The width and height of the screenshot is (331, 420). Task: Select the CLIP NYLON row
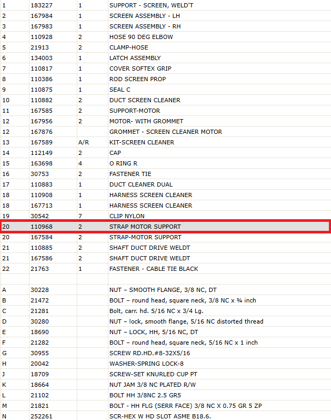pos(165,216)
